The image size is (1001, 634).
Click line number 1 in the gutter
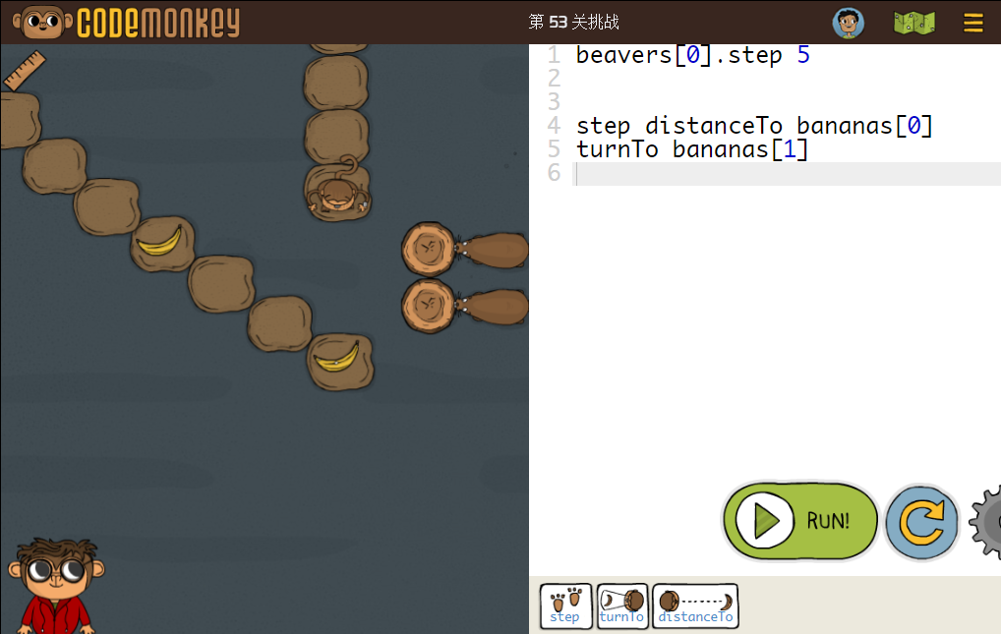tap(554, 56)
